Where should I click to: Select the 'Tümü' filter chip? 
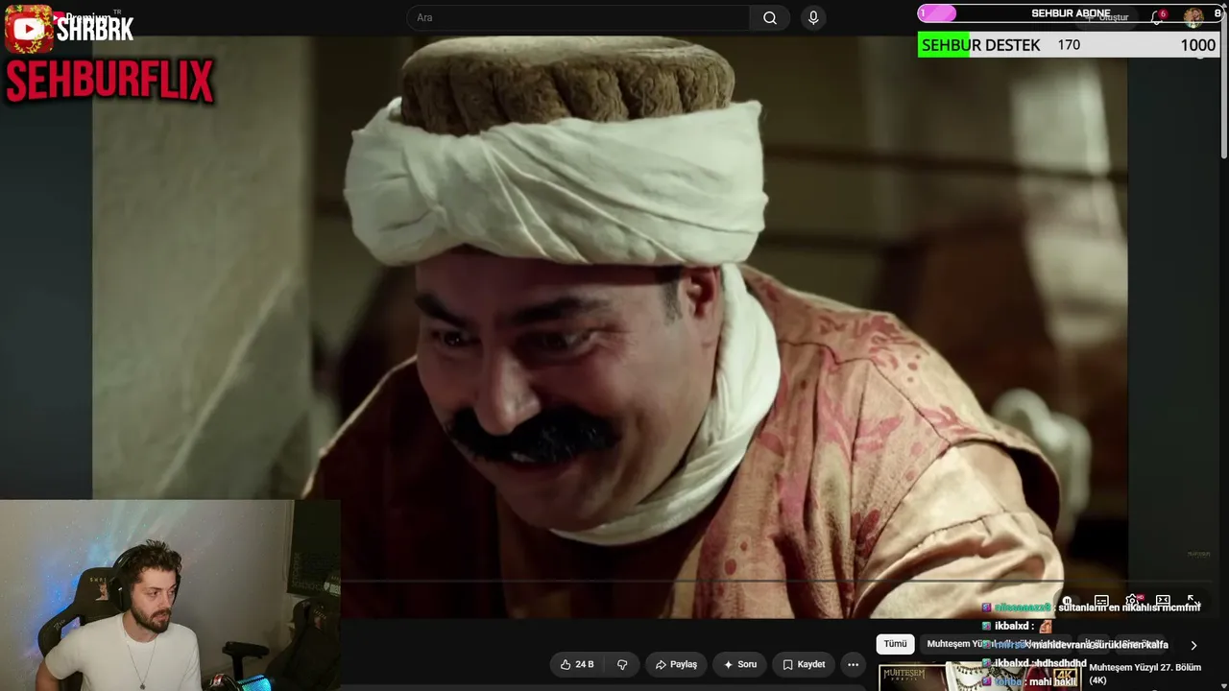click(x=895, y=644)
